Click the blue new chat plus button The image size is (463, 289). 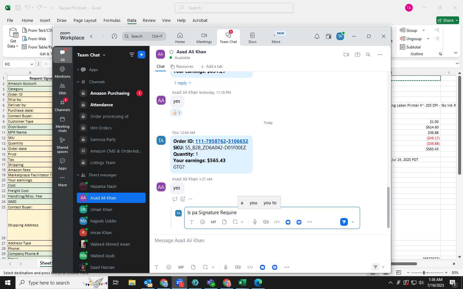(x=141, y=55)
